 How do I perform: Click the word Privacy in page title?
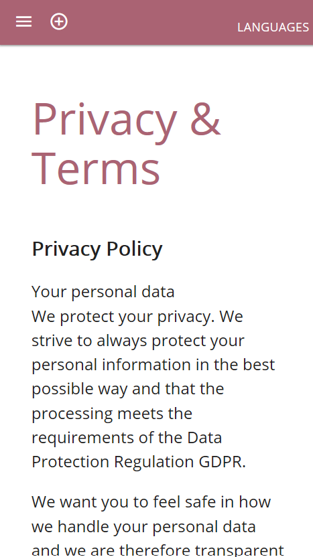(x=105, y=121)
